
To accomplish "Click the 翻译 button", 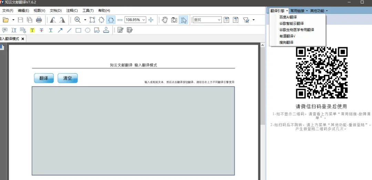I will click(x=44, y=78).
